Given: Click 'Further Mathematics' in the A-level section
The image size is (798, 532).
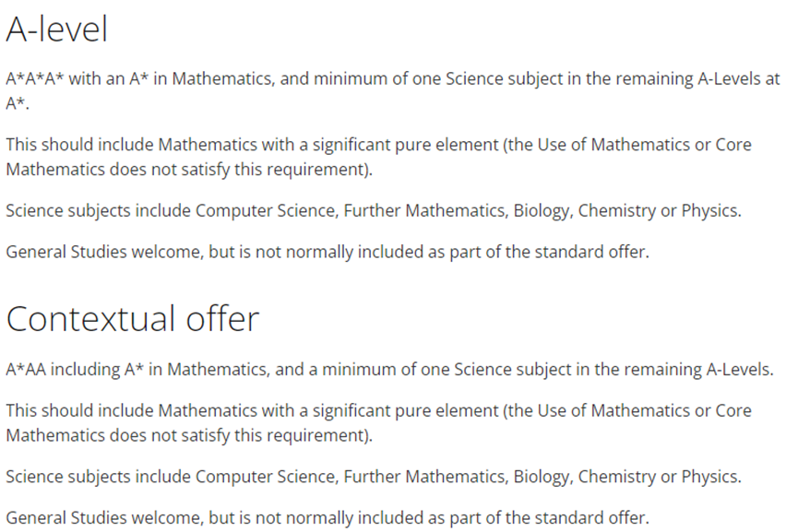Looking at the screenshot, I should pyautogui.click(x=424, y=210).
